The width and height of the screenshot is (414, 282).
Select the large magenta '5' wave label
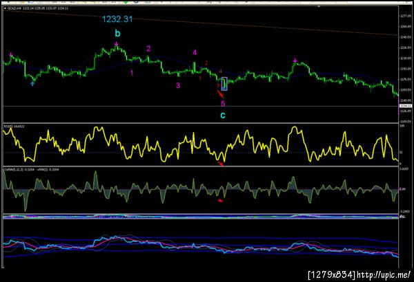click(223, 104)
